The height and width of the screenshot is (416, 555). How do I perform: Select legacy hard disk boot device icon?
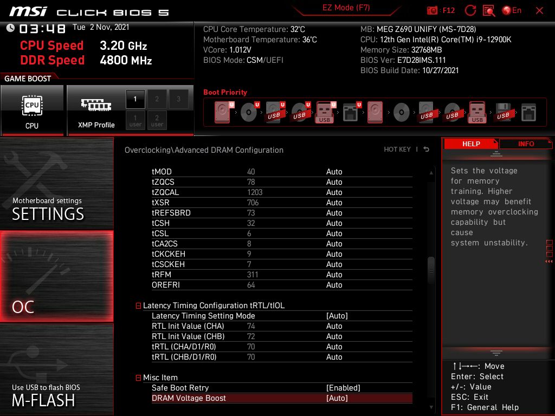(x=375, y=112)
